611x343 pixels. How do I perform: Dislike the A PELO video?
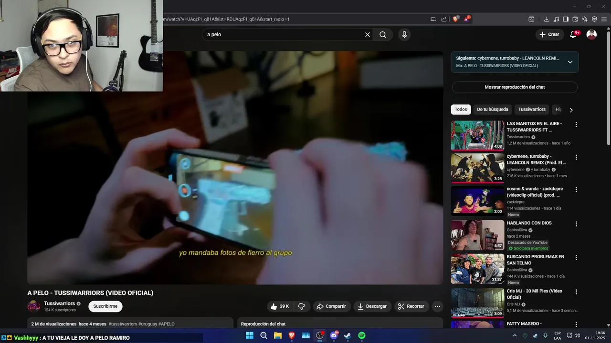coord(302,306)
